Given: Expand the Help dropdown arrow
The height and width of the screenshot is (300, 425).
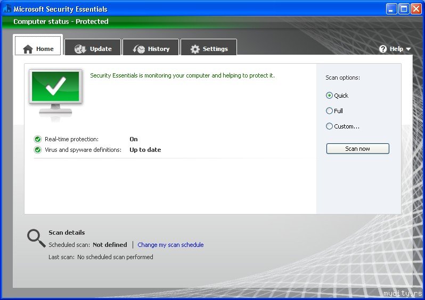Looking at the screenshot, I should coord(408,49).
